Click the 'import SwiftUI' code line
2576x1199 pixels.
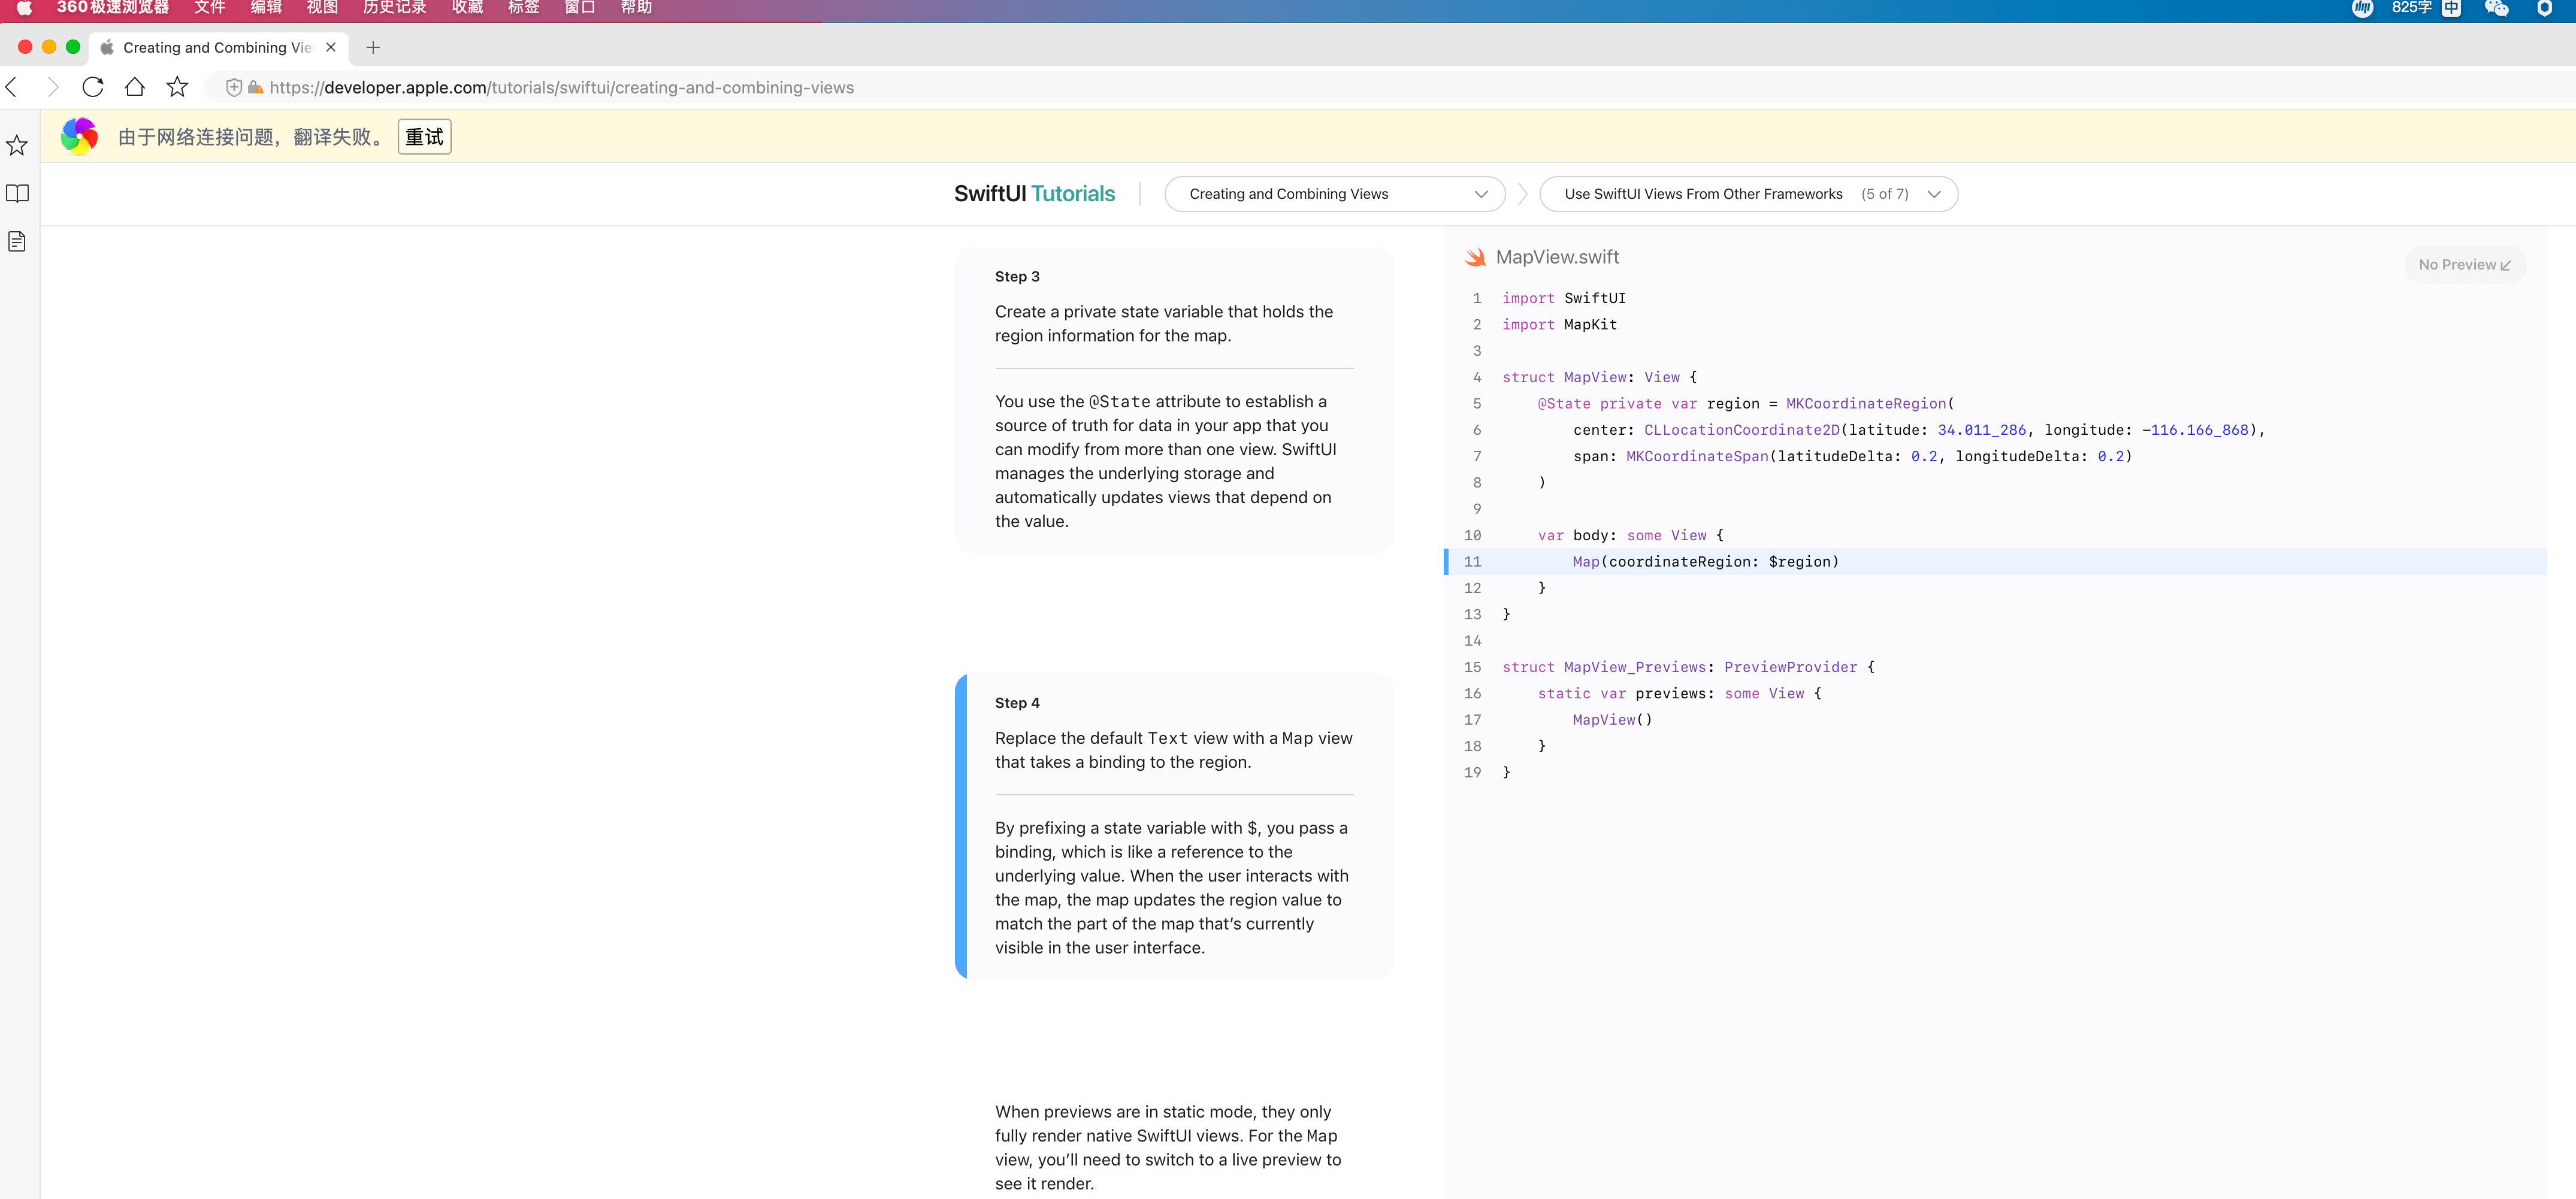pyautogui.click(x=1563, y=298)
